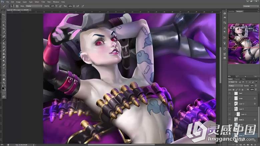Switch to the Paths tab
This screenshot has width=260, height=146.
[x=244, y=79]
